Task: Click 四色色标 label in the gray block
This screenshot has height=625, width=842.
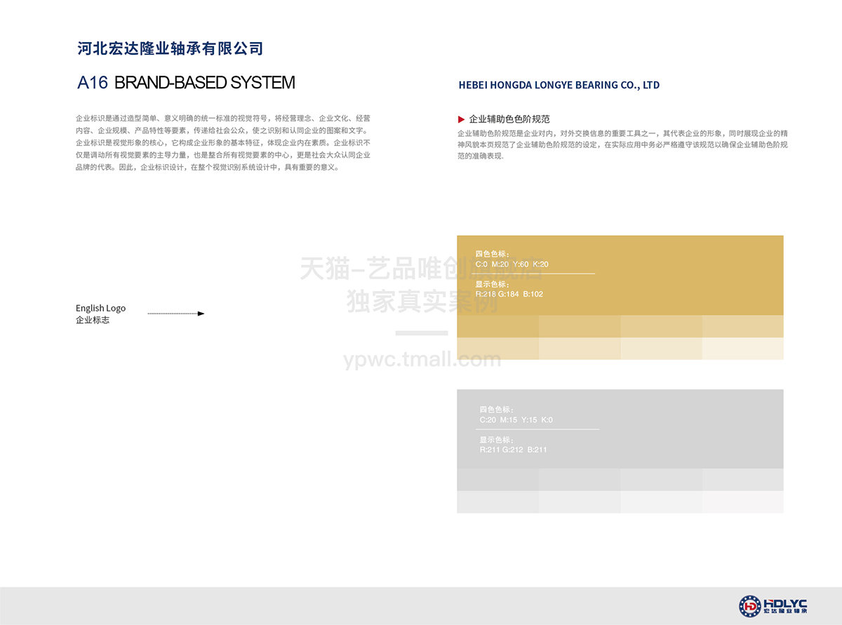Action: click(497, 410)
